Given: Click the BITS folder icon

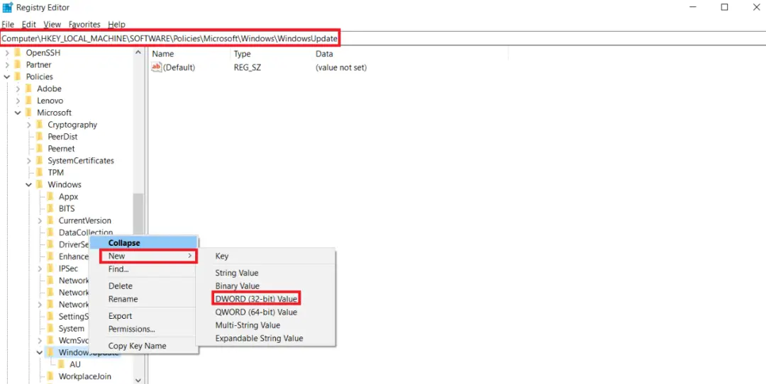Looking at the screenshot, I should [50, 208].
